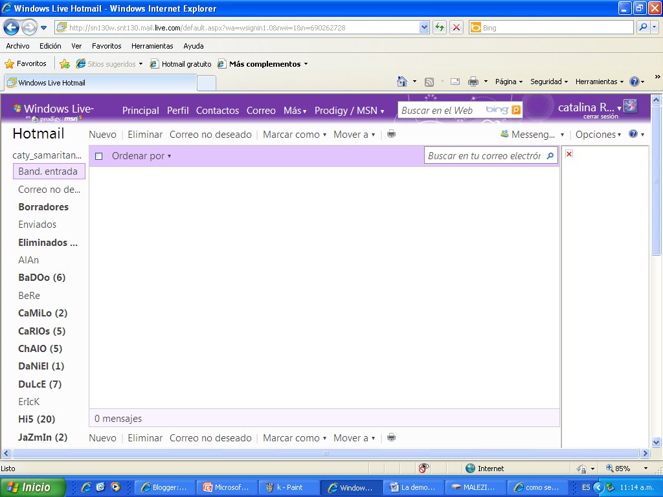The height and width of the screenshot is (497, 663).
Task: Open the Ver menu
Action: tap(76, 46)
